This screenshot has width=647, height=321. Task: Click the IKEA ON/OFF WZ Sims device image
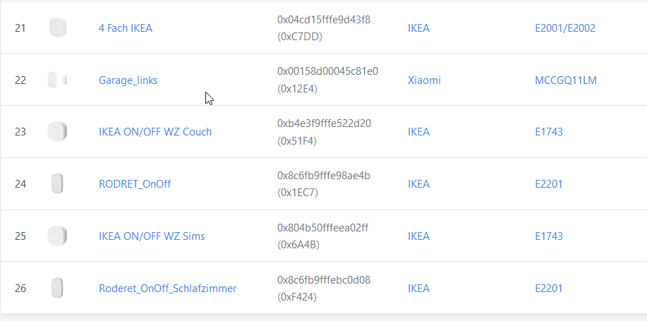(57, 236)
